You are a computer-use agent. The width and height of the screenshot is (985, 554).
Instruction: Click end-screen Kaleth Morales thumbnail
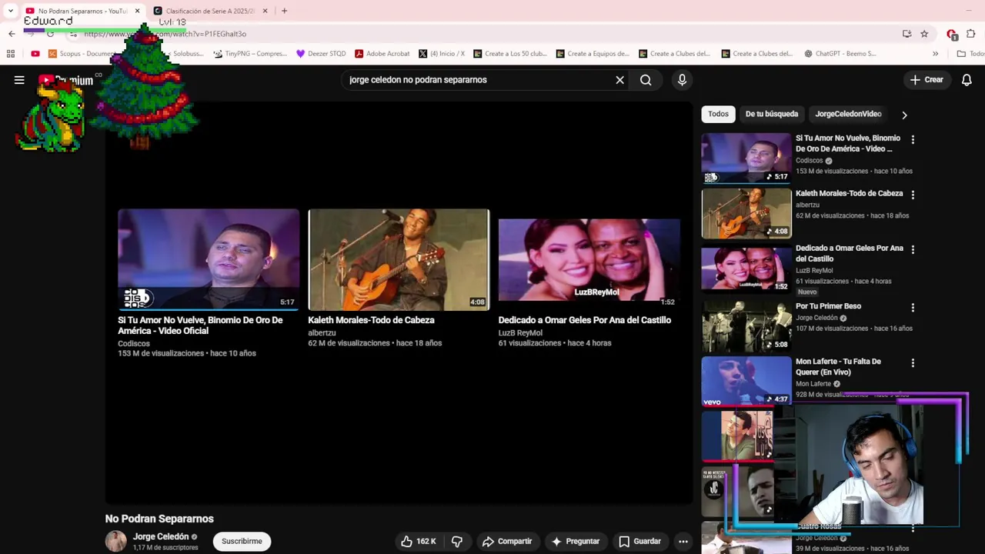(399, 259)
